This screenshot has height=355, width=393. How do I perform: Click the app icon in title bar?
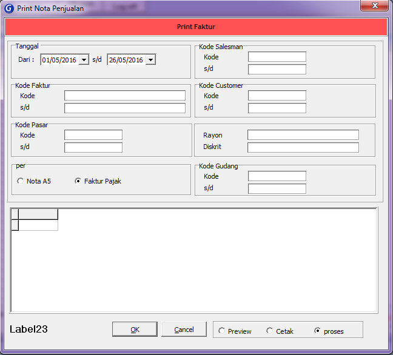(9, 8)
